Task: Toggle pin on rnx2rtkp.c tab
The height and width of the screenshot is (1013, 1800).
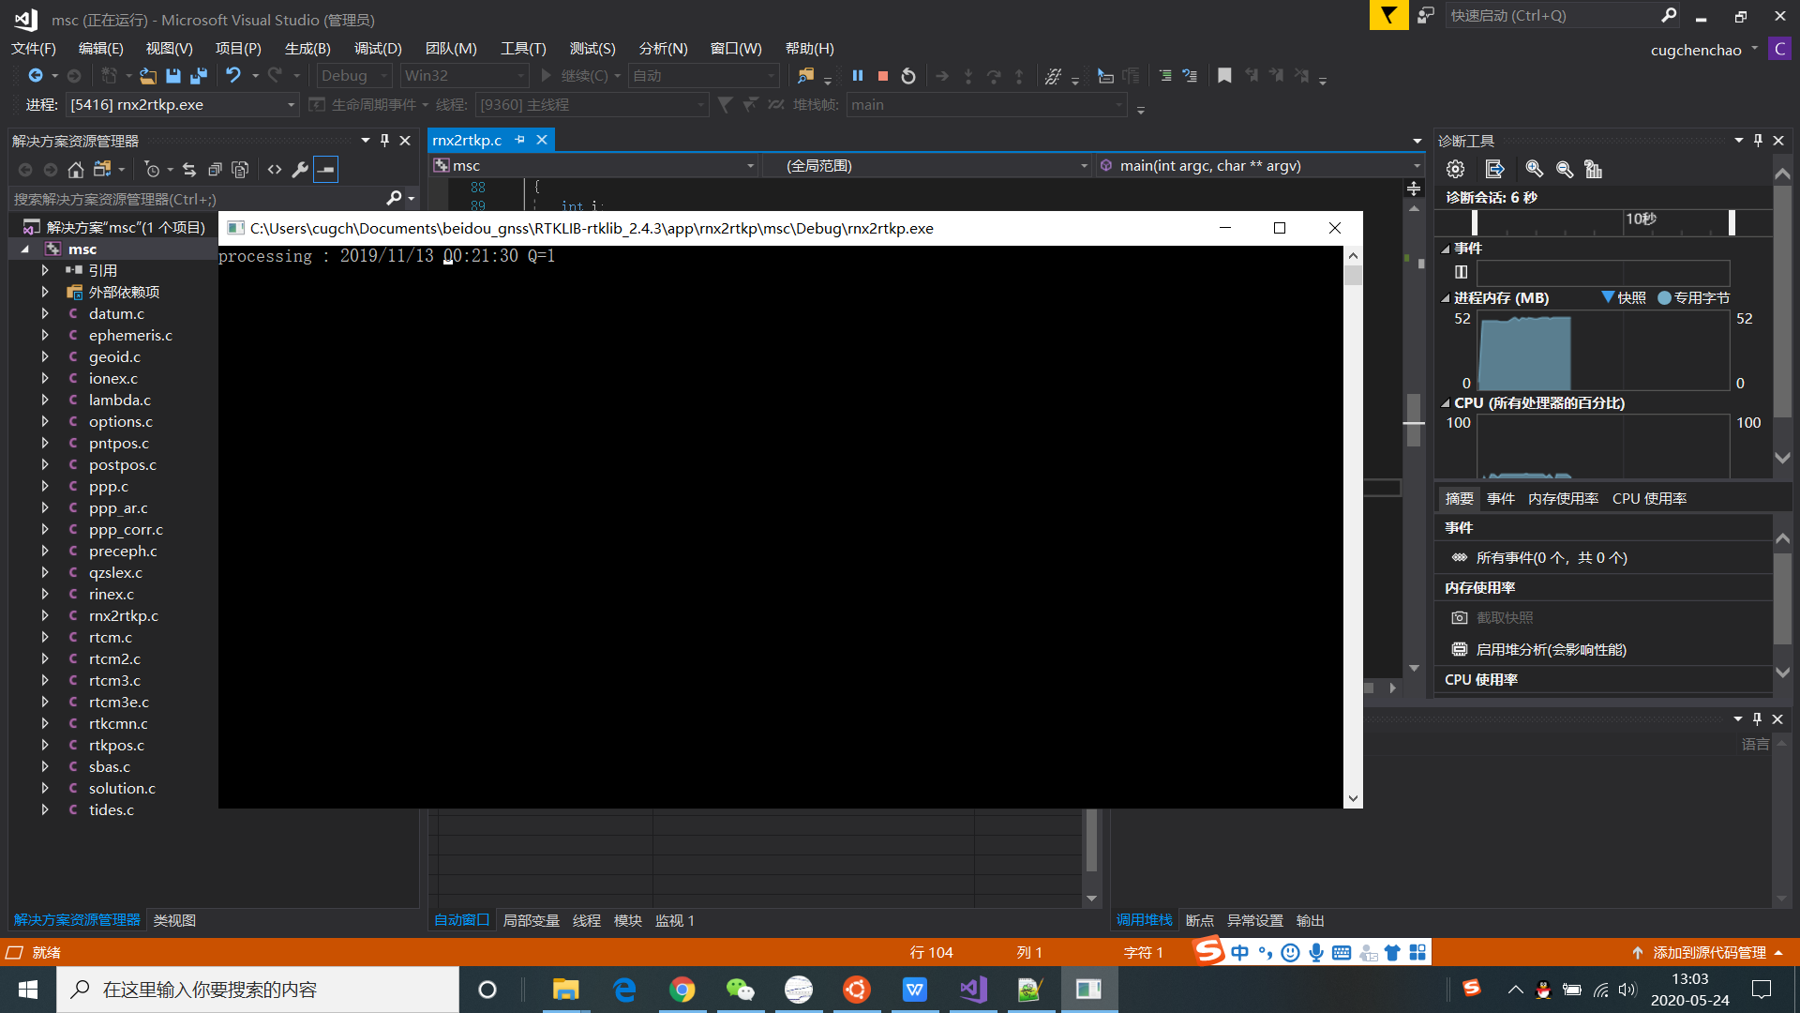Action: pos(519,140)
